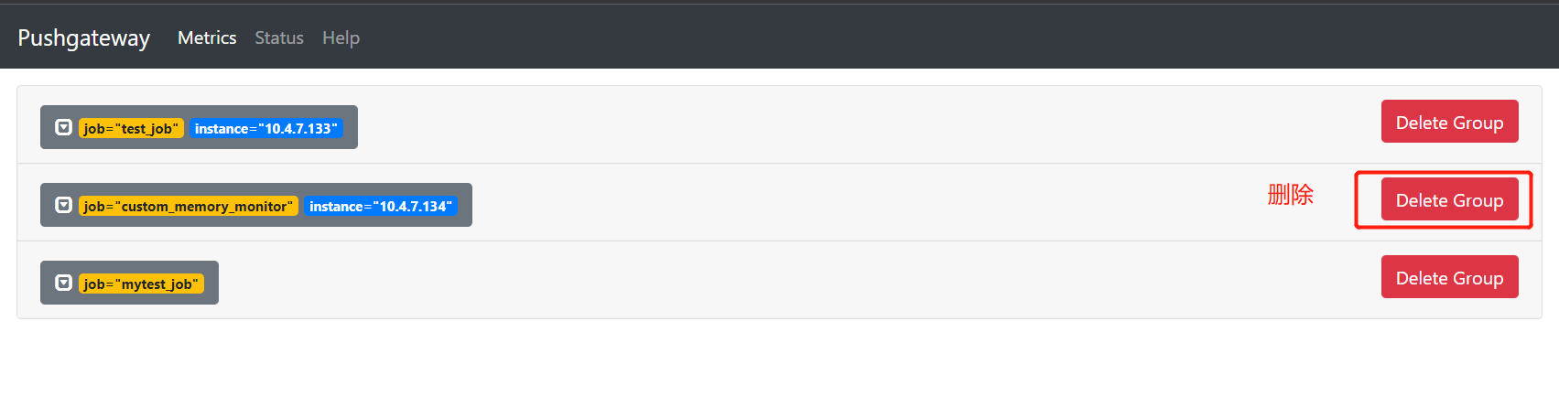Expand the test_job group arrow icon
The width and height of the screenshot is (1559, 407).
(x=63, y=127)
